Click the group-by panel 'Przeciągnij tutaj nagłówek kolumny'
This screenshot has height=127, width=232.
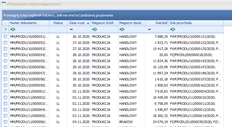117,15
